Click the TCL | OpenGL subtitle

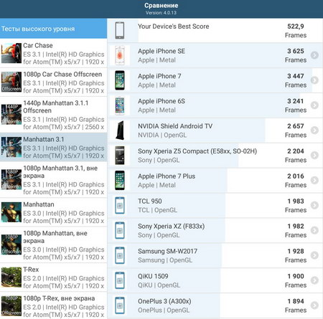[x=157, y=210]
